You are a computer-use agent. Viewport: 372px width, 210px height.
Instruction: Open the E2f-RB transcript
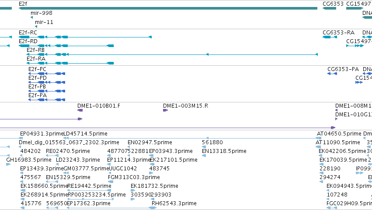(x=172, y=54)
